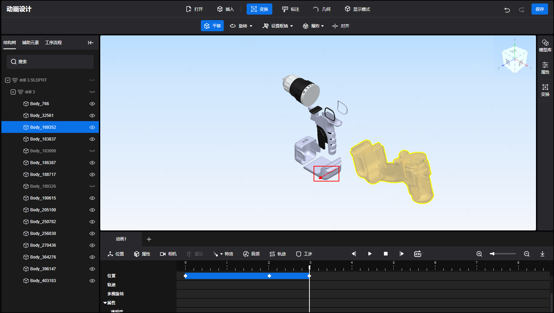Click the 轨迹 trajectory toolbar button
This screenshot has width=554, height=313.
(278, 254)
